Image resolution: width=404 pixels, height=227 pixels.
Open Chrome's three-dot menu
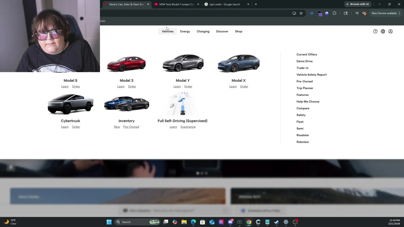(x=399, y=13)
